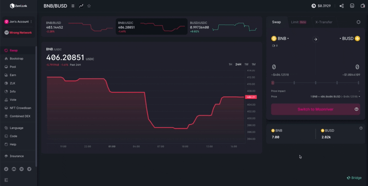Open Jon's Account options menu
Screen dimensions: 368x186
tap(31, 21)
